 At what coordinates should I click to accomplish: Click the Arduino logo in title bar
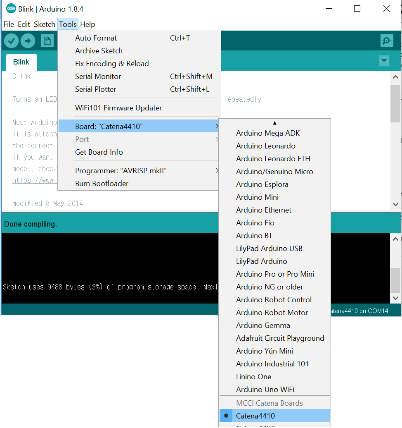pos(11,9)
